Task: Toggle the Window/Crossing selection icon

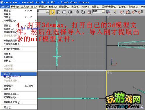Action: click(70, 12)
